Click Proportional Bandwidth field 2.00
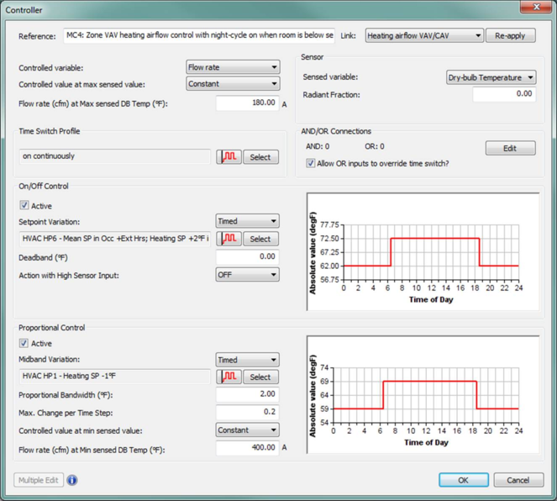The image size is (557, 501). pos(247,394)
